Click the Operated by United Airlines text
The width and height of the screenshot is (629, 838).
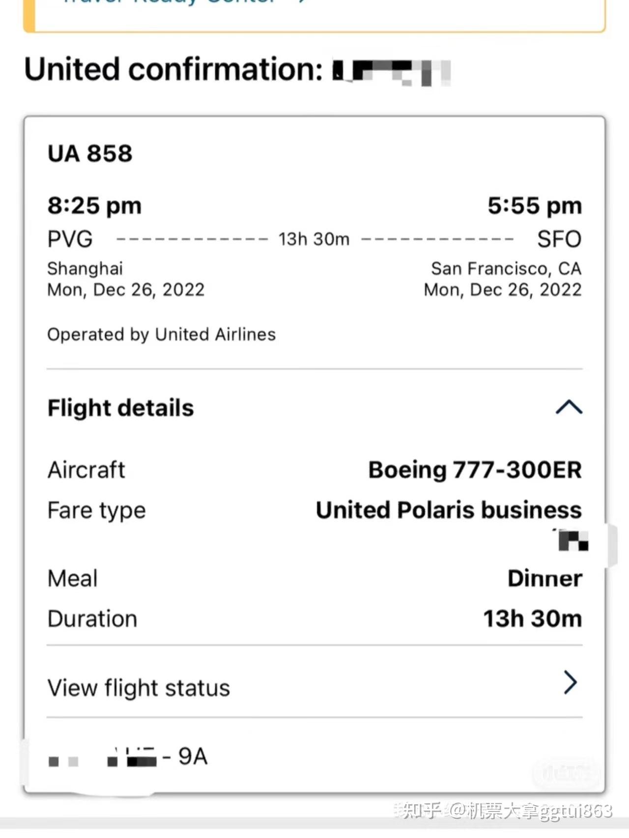point(162,335)
